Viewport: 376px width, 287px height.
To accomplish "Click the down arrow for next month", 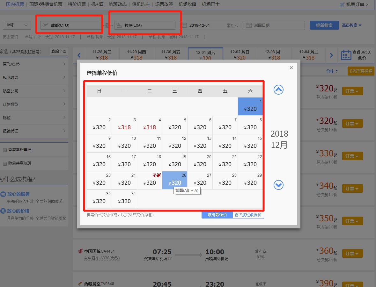I will pyautogui.click(x=278, y=185).
